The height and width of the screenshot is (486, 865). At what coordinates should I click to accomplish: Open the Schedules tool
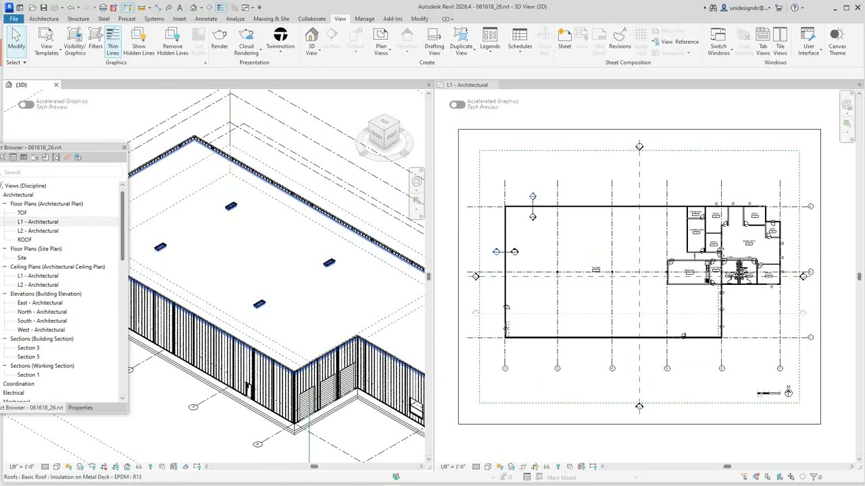(x=520, y=39)
